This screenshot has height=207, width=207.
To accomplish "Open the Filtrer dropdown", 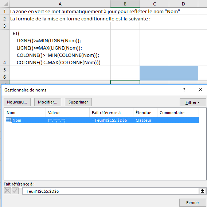I will click(x=193, y=102).
